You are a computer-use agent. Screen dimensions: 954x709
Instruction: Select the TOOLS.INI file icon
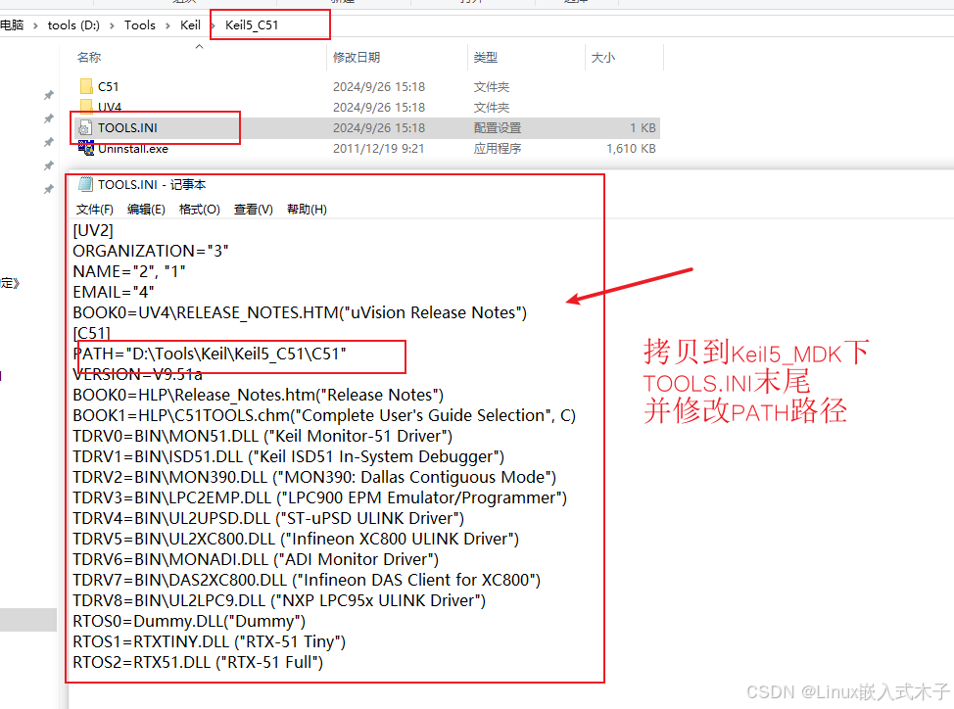tap(86, 128)
